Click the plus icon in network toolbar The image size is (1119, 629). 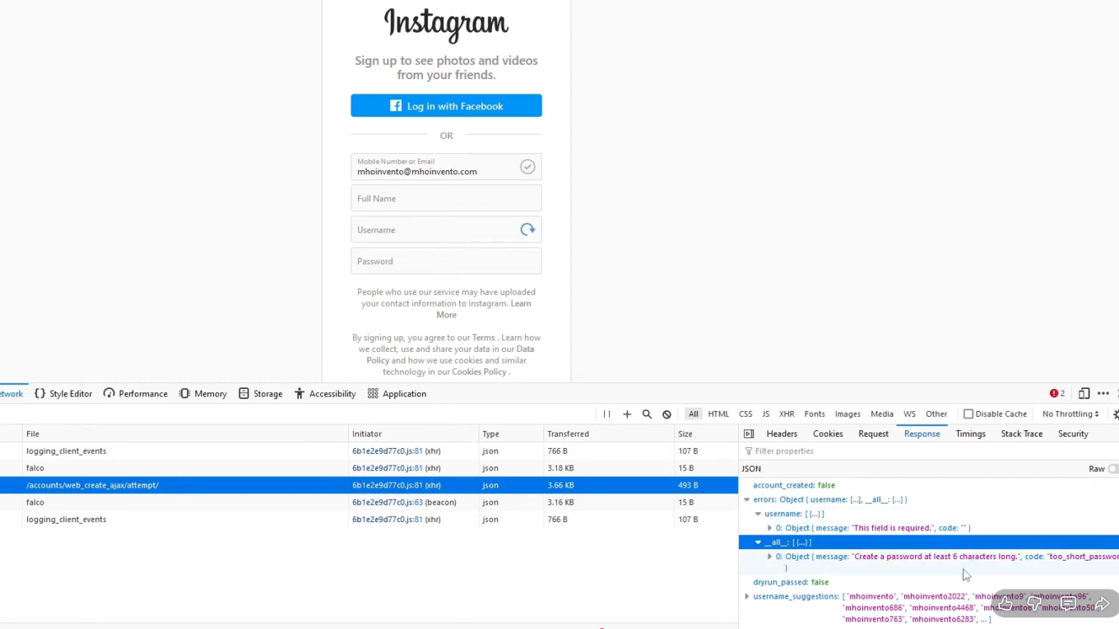pyautogui.click(x=627, y=414)
